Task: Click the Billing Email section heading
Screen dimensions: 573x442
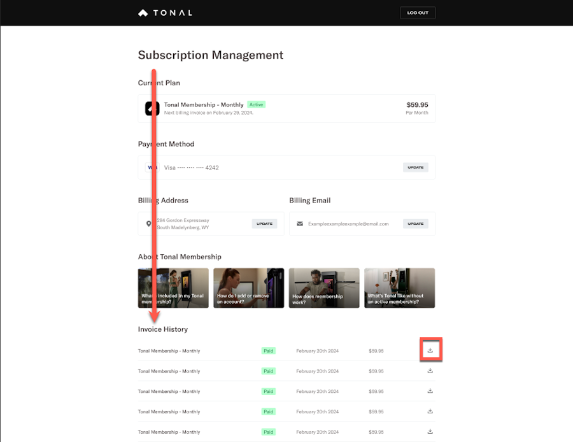Action: 310,201
